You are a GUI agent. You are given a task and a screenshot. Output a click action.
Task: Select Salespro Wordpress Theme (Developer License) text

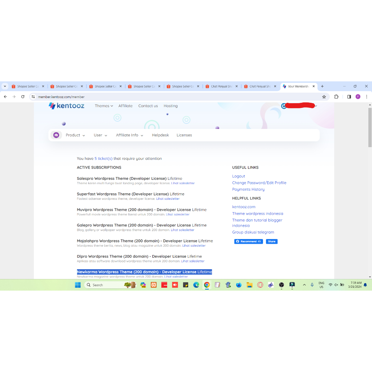121,178
